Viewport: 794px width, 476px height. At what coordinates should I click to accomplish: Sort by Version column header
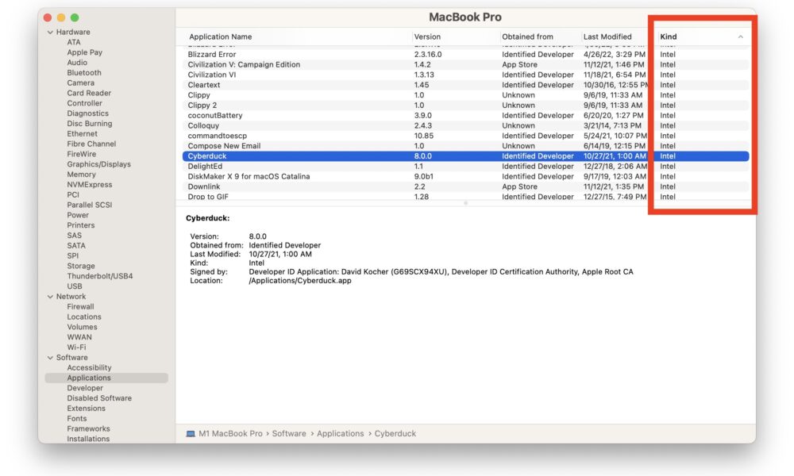[427, 37]
